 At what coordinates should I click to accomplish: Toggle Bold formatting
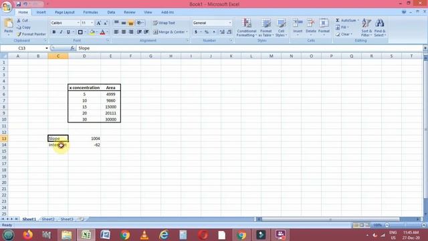click(x=53, y=32)
